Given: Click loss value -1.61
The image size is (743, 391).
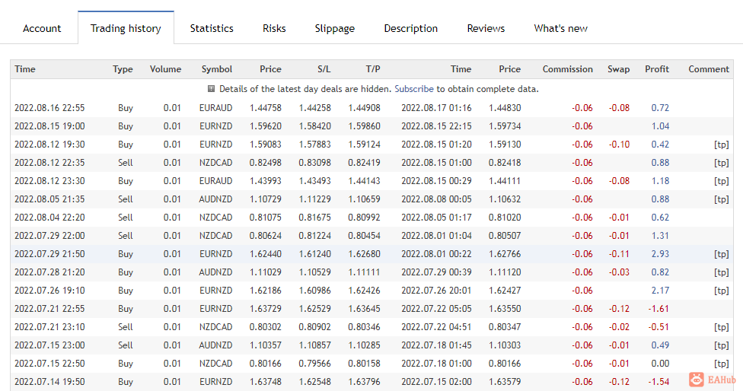Looking at the screenshot, I should 658,309.
